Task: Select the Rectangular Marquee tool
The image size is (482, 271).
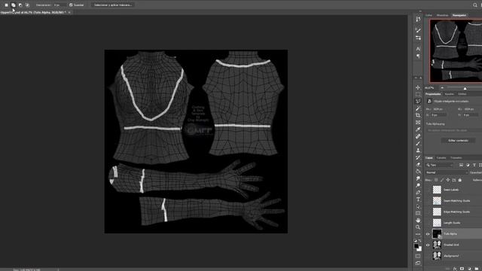Action: click(x=418, y=94)
